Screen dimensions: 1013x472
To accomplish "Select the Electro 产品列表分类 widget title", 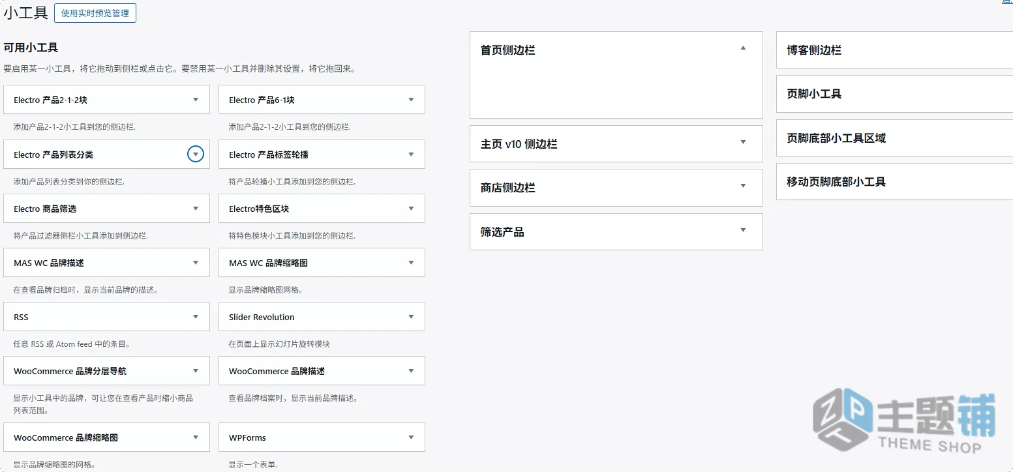I will 53,155.
